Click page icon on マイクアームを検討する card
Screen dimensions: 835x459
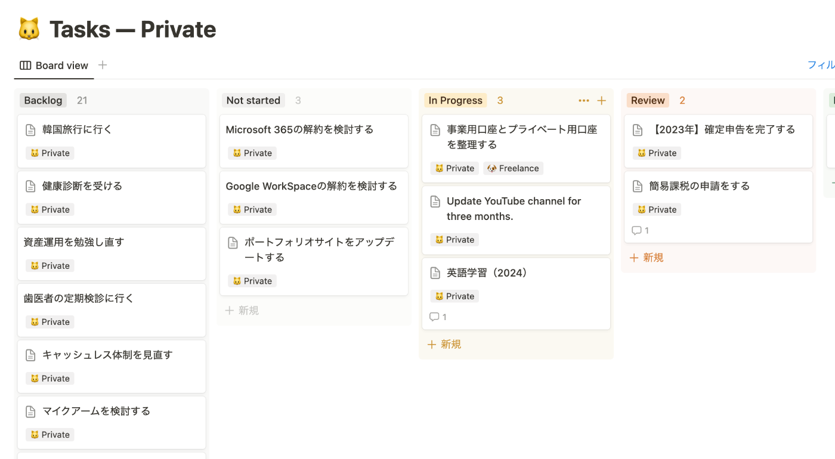(x=30, y=411)
